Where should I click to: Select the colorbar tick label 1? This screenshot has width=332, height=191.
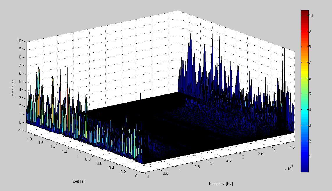coord(310,157)
